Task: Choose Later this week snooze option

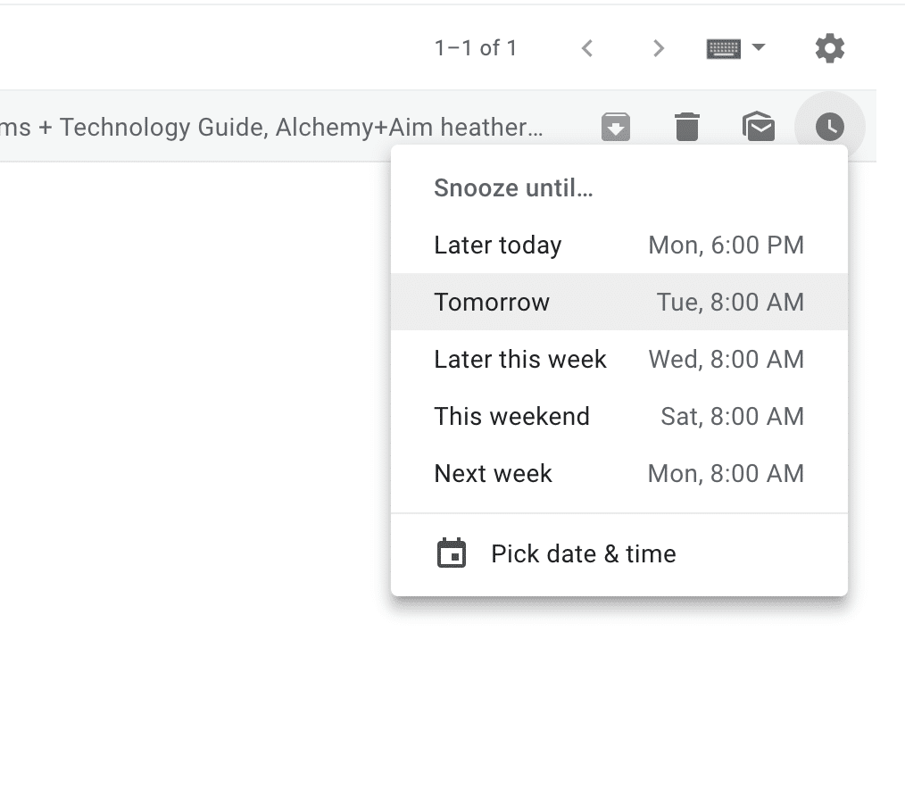Action: (619, 359)
